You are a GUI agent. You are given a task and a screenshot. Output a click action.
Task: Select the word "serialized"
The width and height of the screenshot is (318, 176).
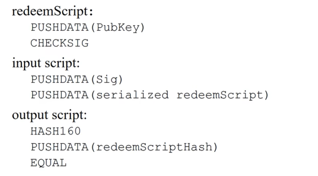pos(132,95)
